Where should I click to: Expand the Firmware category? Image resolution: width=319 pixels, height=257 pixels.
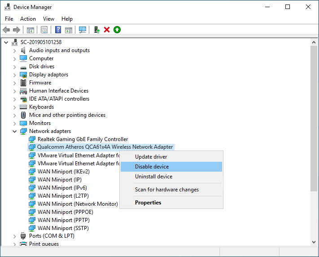click(x=15, y=83)
